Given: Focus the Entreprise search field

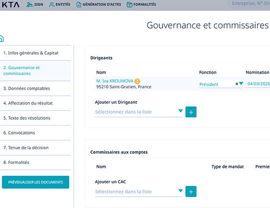Looking at the screenshot, I should click(249, 4).
